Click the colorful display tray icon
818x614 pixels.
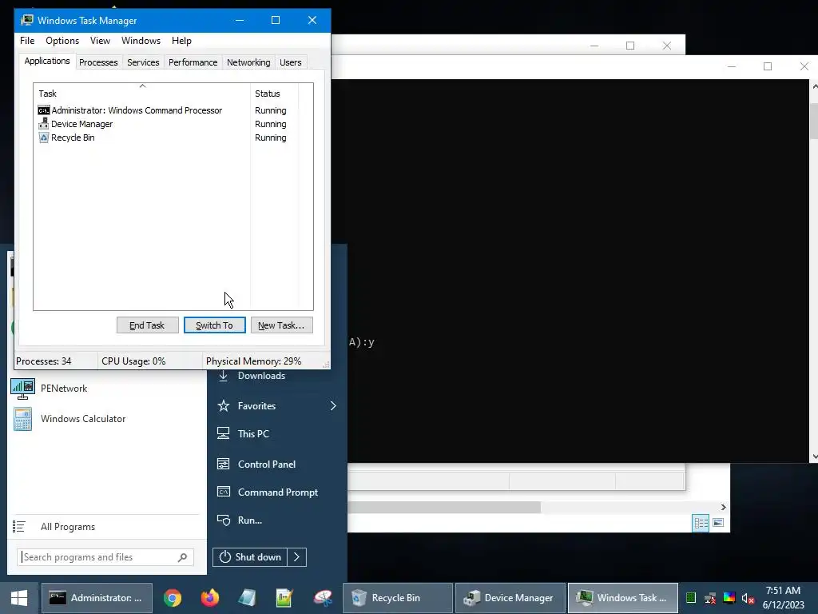[x=729, y=598]
